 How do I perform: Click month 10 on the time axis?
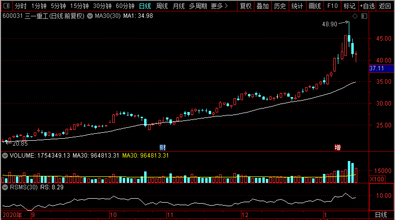pos(113,215)
